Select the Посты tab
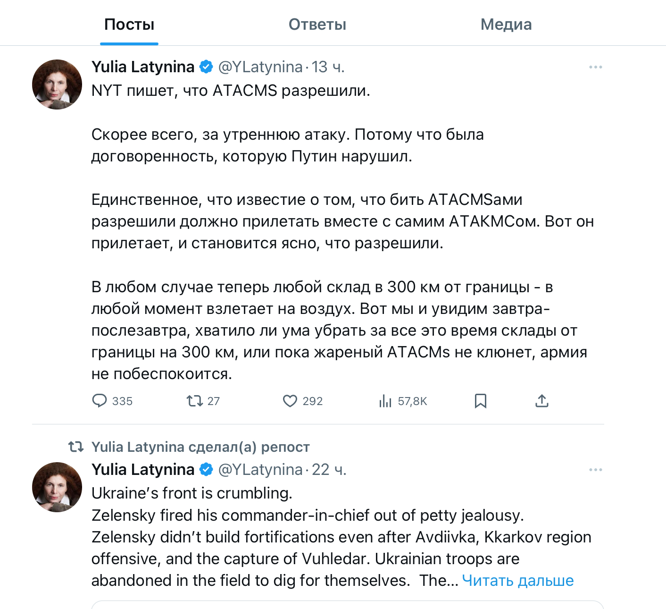Image resolution: width=666 pixels, height=609 pixels. 129,25
